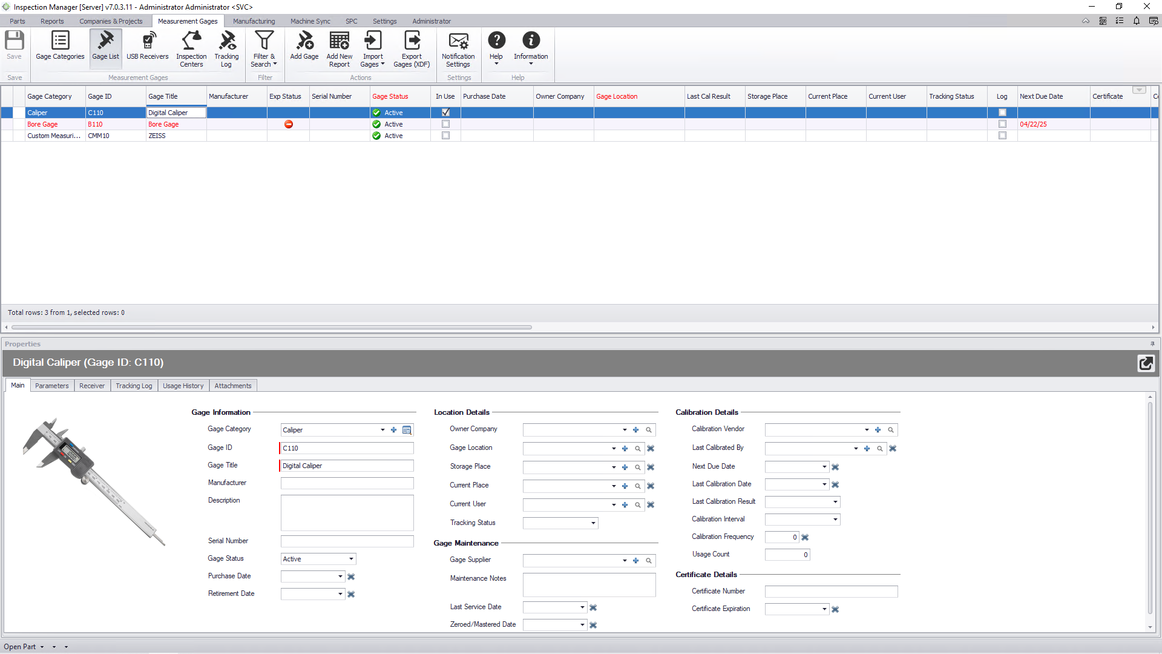This screenshot has height=654, width=1162.
Task: Expand the Gage Status dropdown
Action: (351, 559)
